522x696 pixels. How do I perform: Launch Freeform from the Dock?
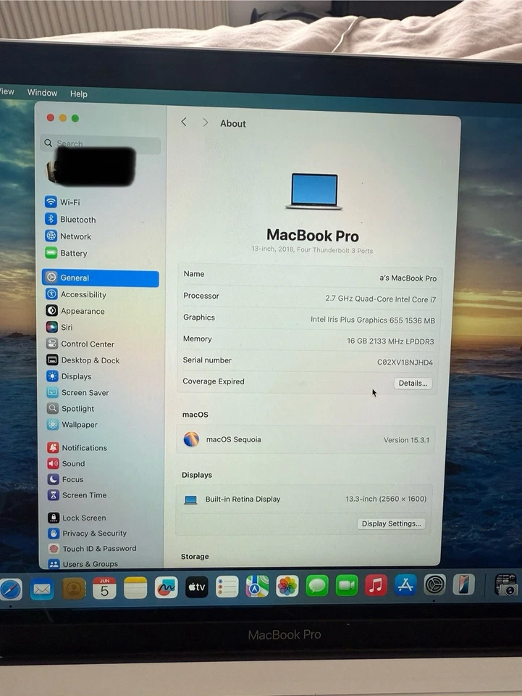click(x=167, y=588)
